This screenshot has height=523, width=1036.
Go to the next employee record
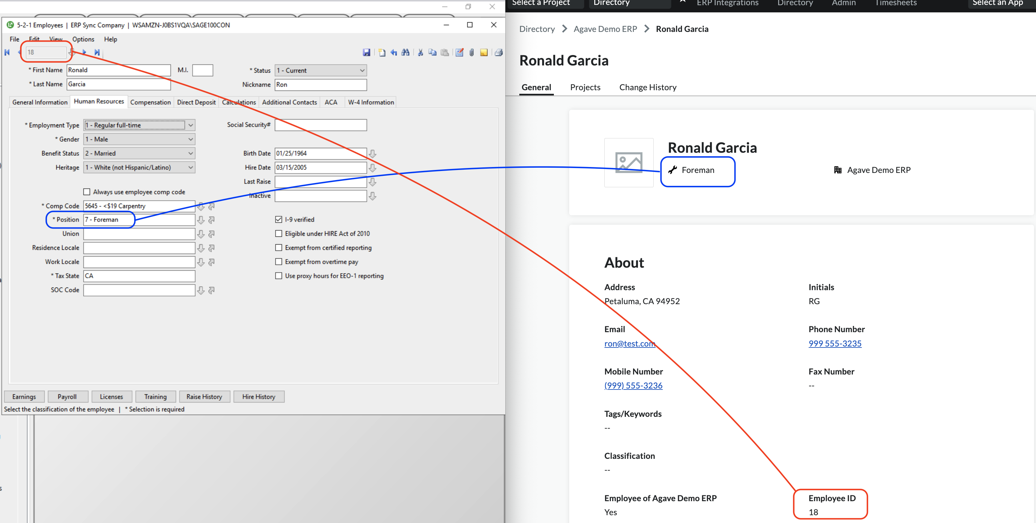84,52
